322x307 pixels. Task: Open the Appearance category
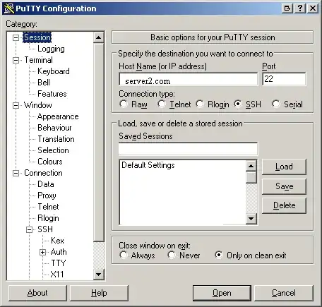click(58, 116)
